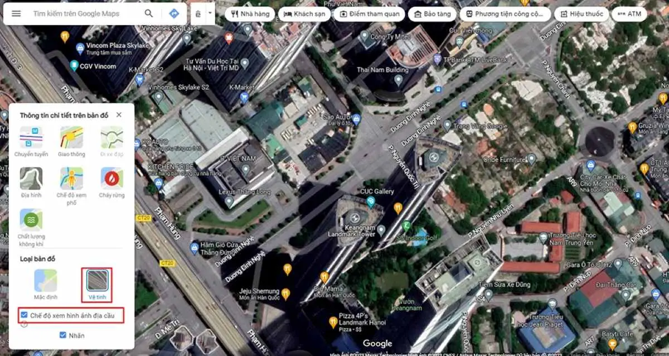
Task: Choose the Bảo tàng museums category
Action: click(432, 14)
